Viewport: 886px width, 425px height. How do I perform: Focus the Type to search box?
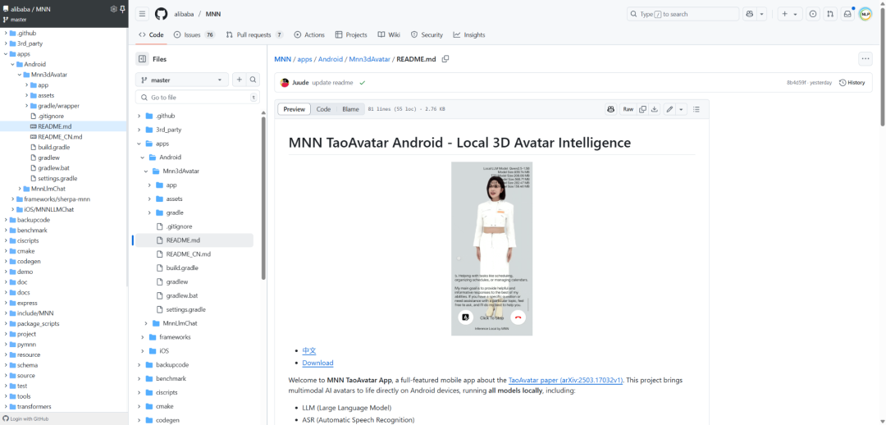[x=683, y=14]
